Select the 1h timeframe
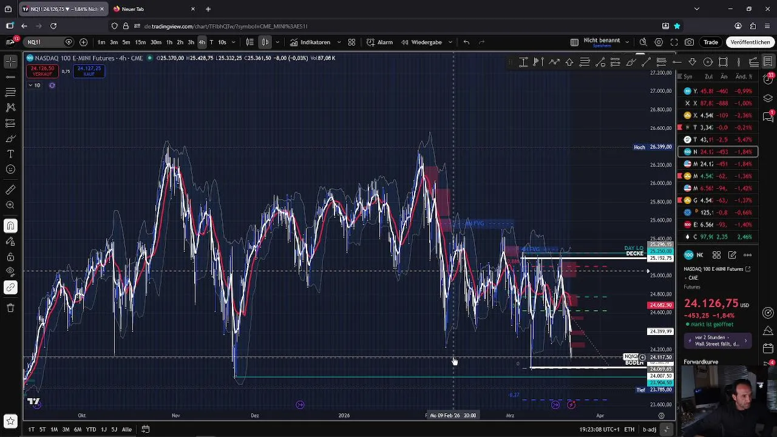Image resolution: width=777 pixels, height=437 pixels. point(169,42)
